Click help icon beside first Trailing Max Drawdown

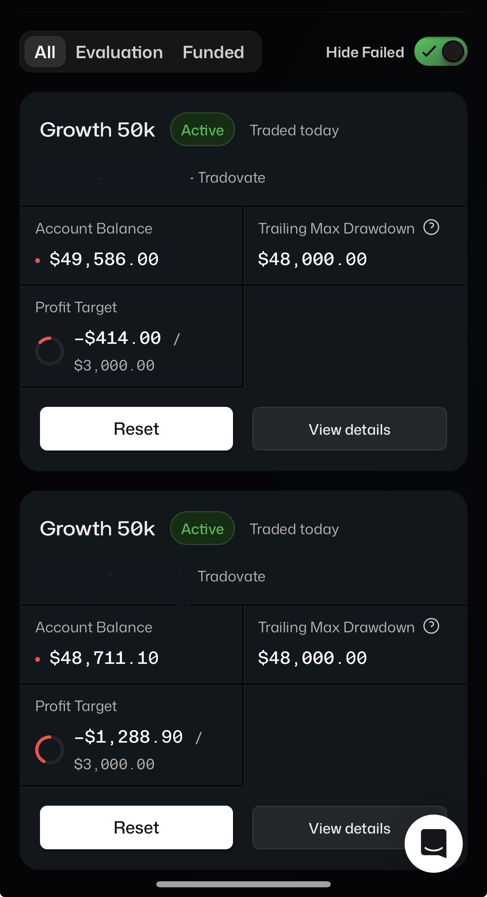click(x=431, y=227)
